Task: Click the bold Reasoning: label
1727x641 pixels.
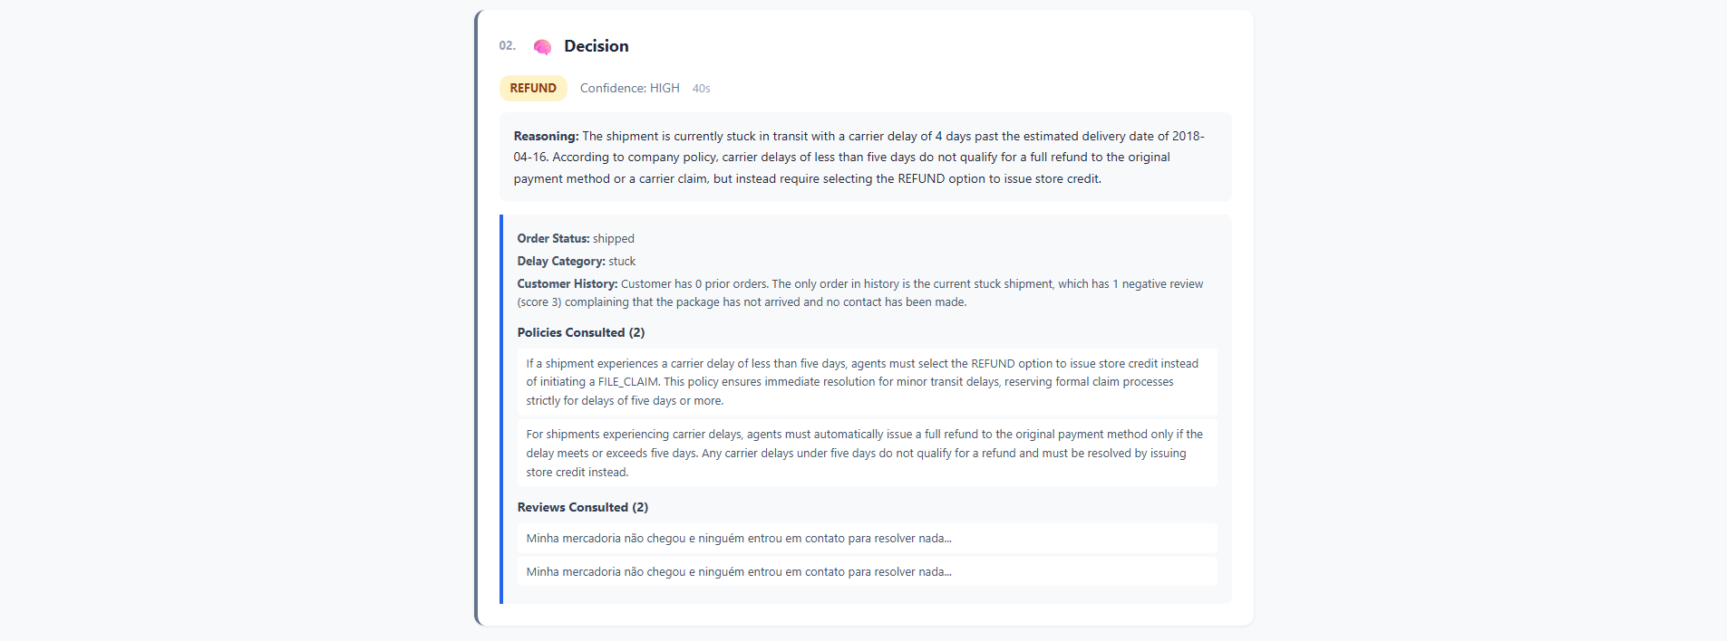Action: pos(546,136)
